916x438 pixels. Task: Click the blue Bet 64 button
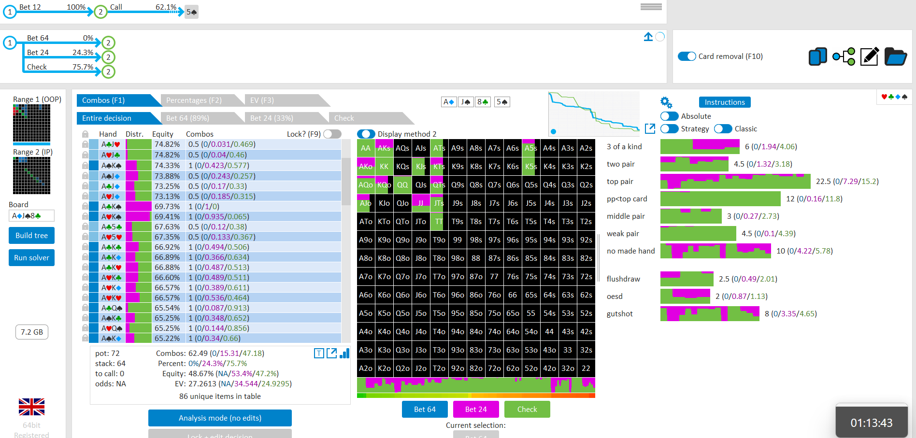(x=425, y=410)
